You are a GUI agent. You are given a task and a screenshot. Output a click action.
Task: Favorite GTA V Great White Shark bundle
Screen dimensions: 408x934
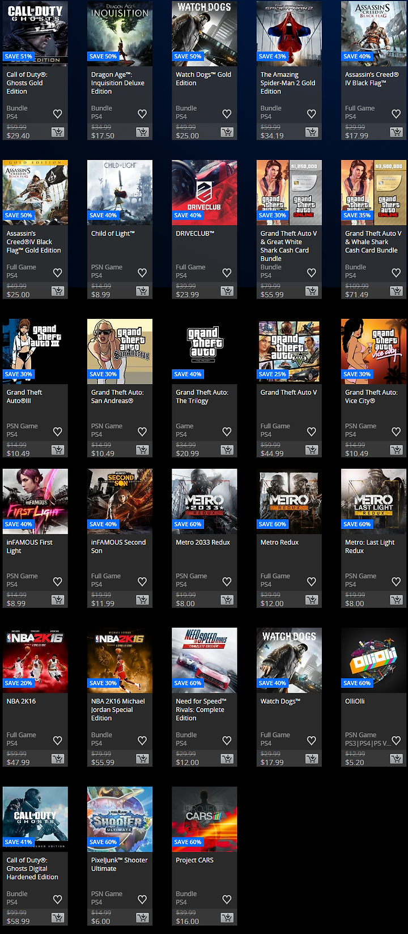pyautogui.click(x=312, y=273)
